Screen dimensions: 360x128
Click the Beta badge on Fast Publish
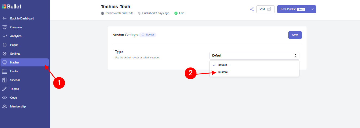point(301,9)
